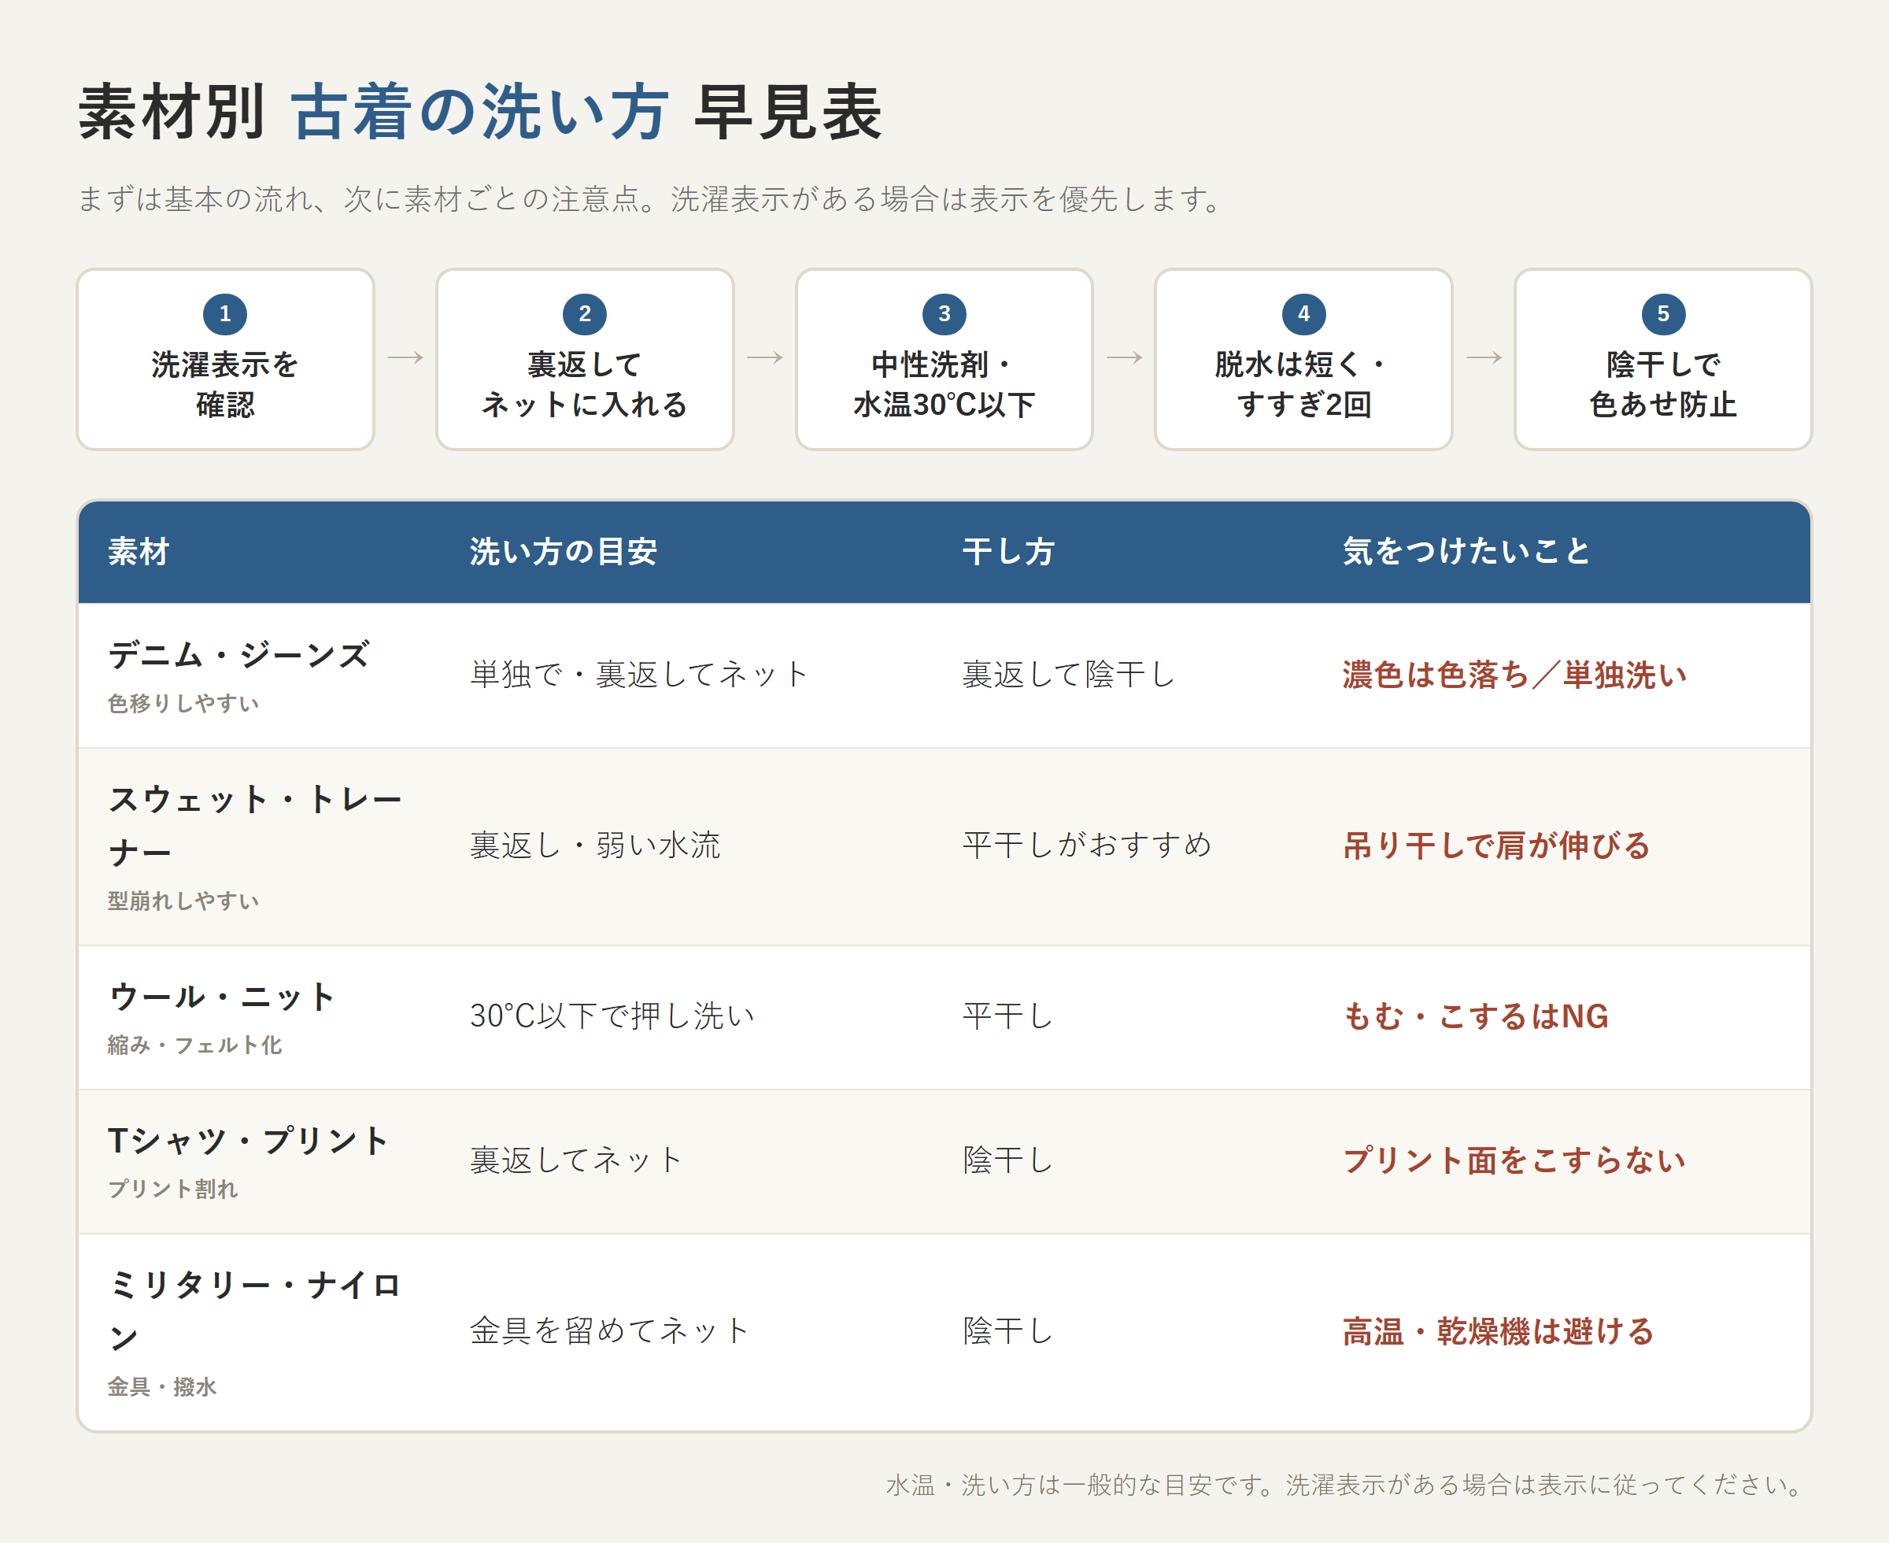Select the 中性洗剤・水温30℃以下 step card
1889x1543 pixels.
944,359
